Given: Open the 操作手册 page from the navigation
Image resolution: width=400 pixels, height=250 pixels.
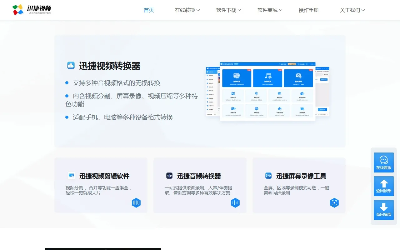Looking at the screenshot, I should (x=308, y=10).
